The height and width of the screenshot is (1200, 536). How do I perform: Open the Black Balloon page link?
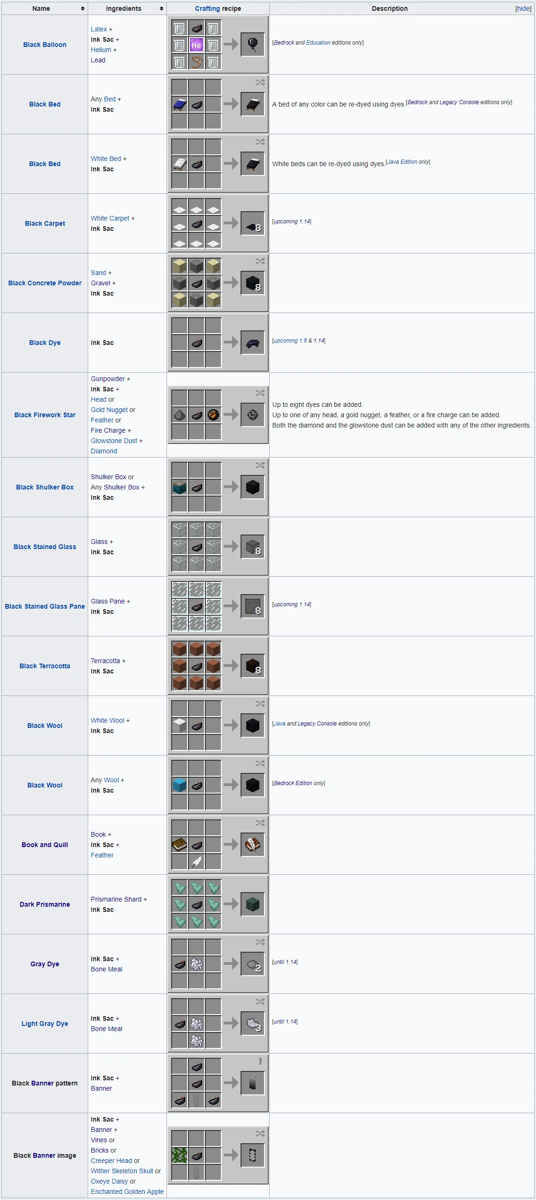point(45,45)
